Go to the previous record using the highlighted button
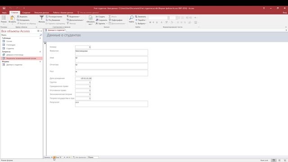288x162 pixels. point(54,157)
